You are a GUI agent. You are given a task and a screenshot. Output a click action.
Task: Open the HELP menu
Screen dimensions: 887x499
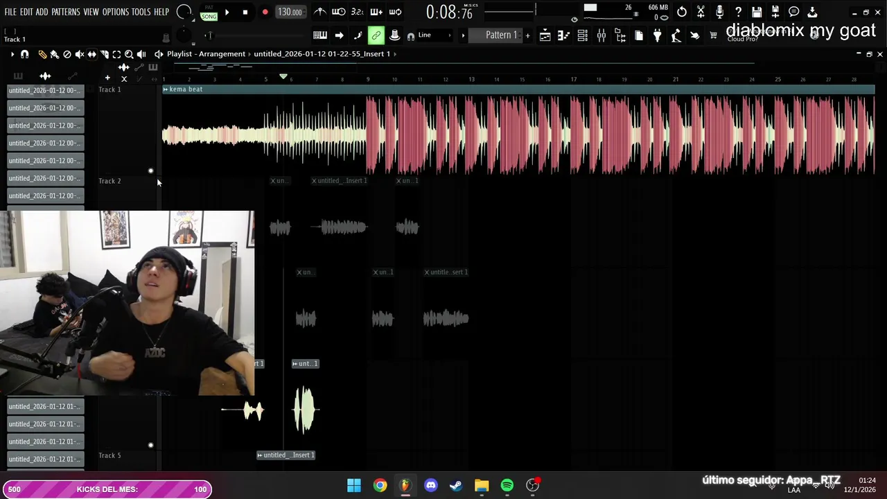pyautogui.click(x=161, y=12)
